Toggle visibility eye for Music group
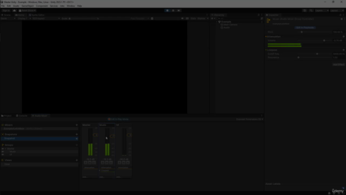The width and height of the screenshot is (346, 195). tap(3, 152)
